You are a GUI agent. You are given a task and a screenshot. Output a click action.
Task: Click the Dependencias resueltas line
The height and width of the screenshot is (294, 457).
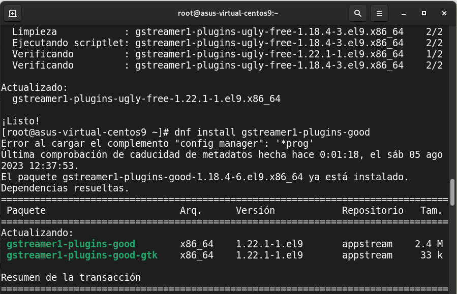coord(65,188)
